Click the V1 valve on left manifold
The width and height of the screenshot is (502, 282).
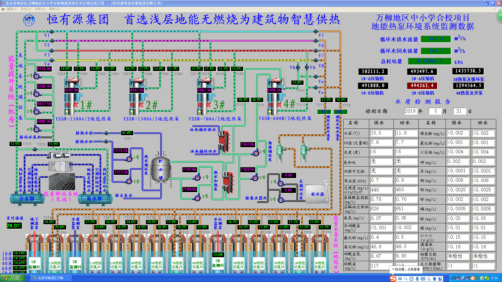tap(52, 32)
